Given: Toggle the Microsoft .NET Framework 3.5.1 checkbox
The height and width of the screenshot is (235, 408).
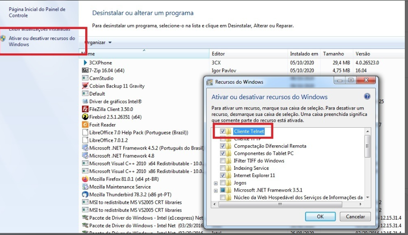Looking at the screenshot, I should point(223,190).
